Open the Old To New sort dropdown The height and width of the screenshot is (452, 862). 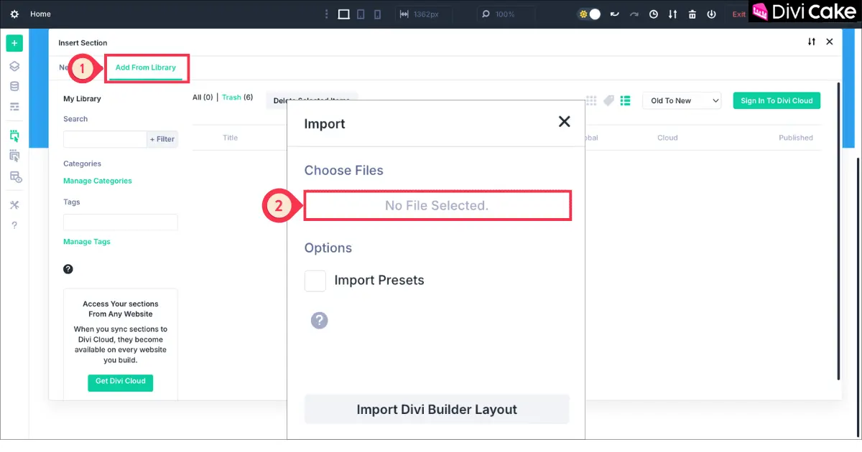[x=682, y=100]
